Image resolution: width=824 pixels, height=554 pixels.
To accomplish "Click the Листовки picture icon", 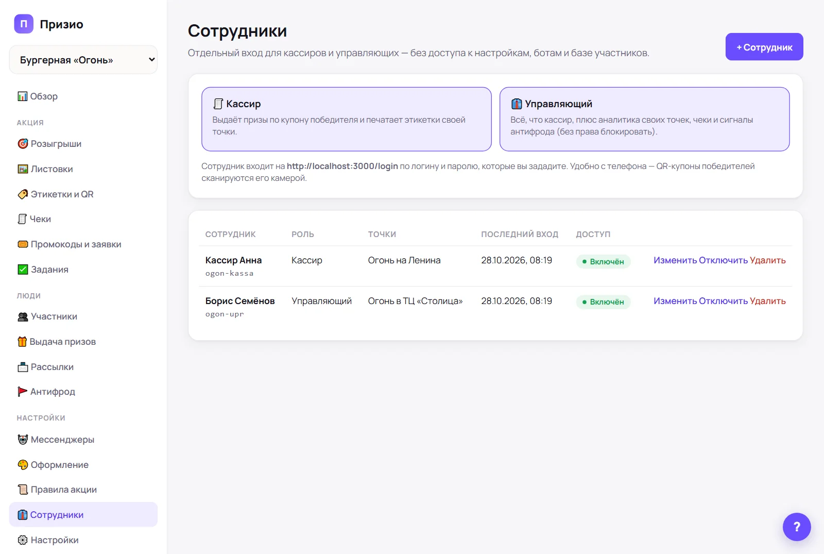I will click(23, 169).
